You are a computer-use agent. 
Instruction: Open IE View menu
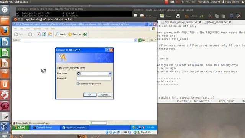click(x=28, y=28)
